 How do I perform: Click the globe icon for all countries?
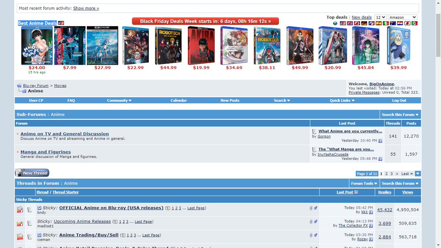[x=335, y=23]
